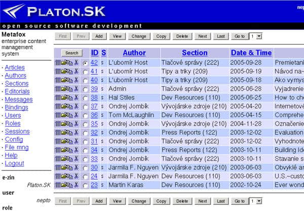The image size is (304, 212).
Task: Open Authors in the sidebar menu
Action: [x=16, y=76]
